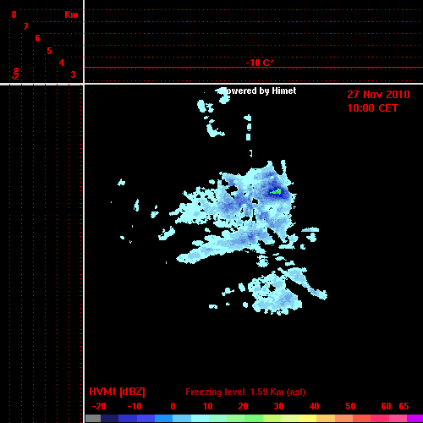Pick the gray swatch at legend's left end
Screen dimensions: 423x423
coord(93,418)
